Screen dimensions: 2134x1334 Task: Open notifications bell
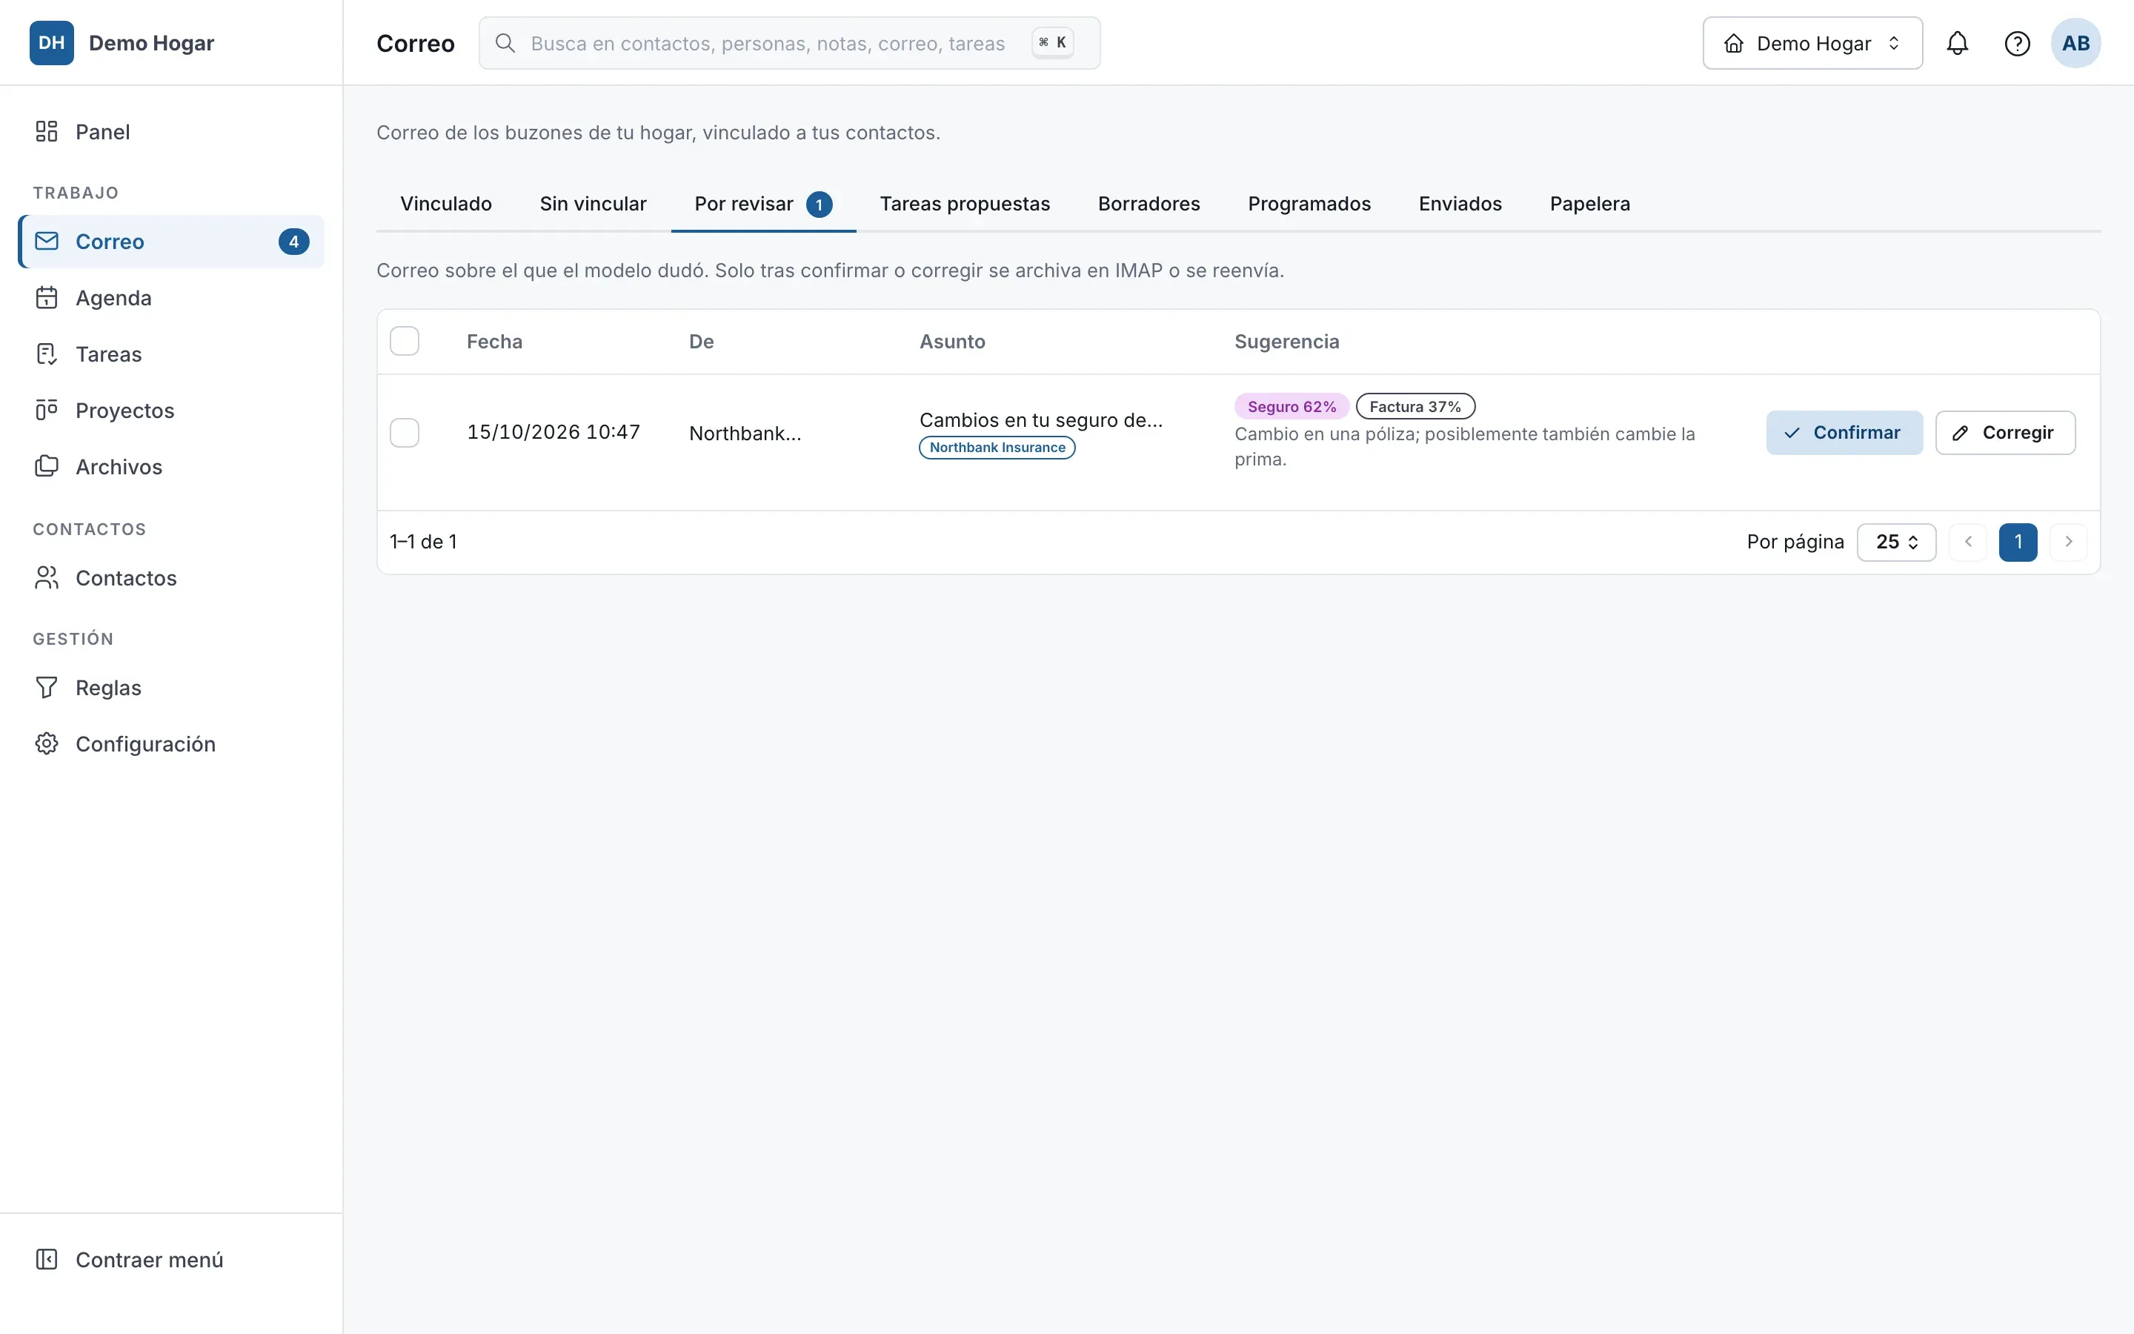pos(1958,43)
